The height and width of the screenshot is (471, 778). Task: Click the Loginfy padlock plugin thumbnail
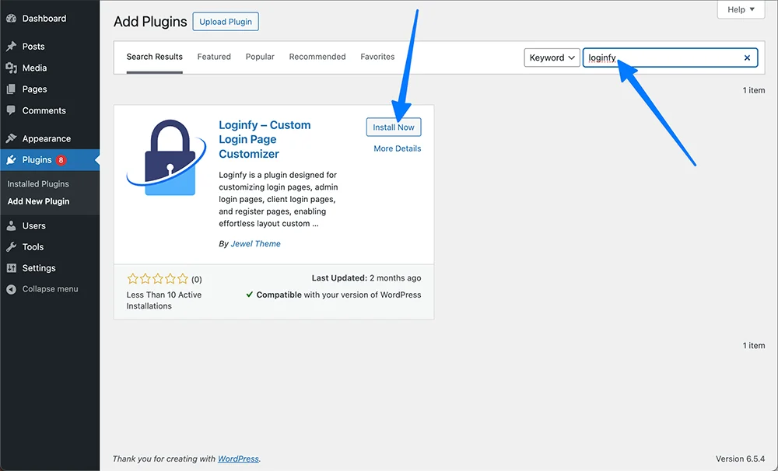166,158
